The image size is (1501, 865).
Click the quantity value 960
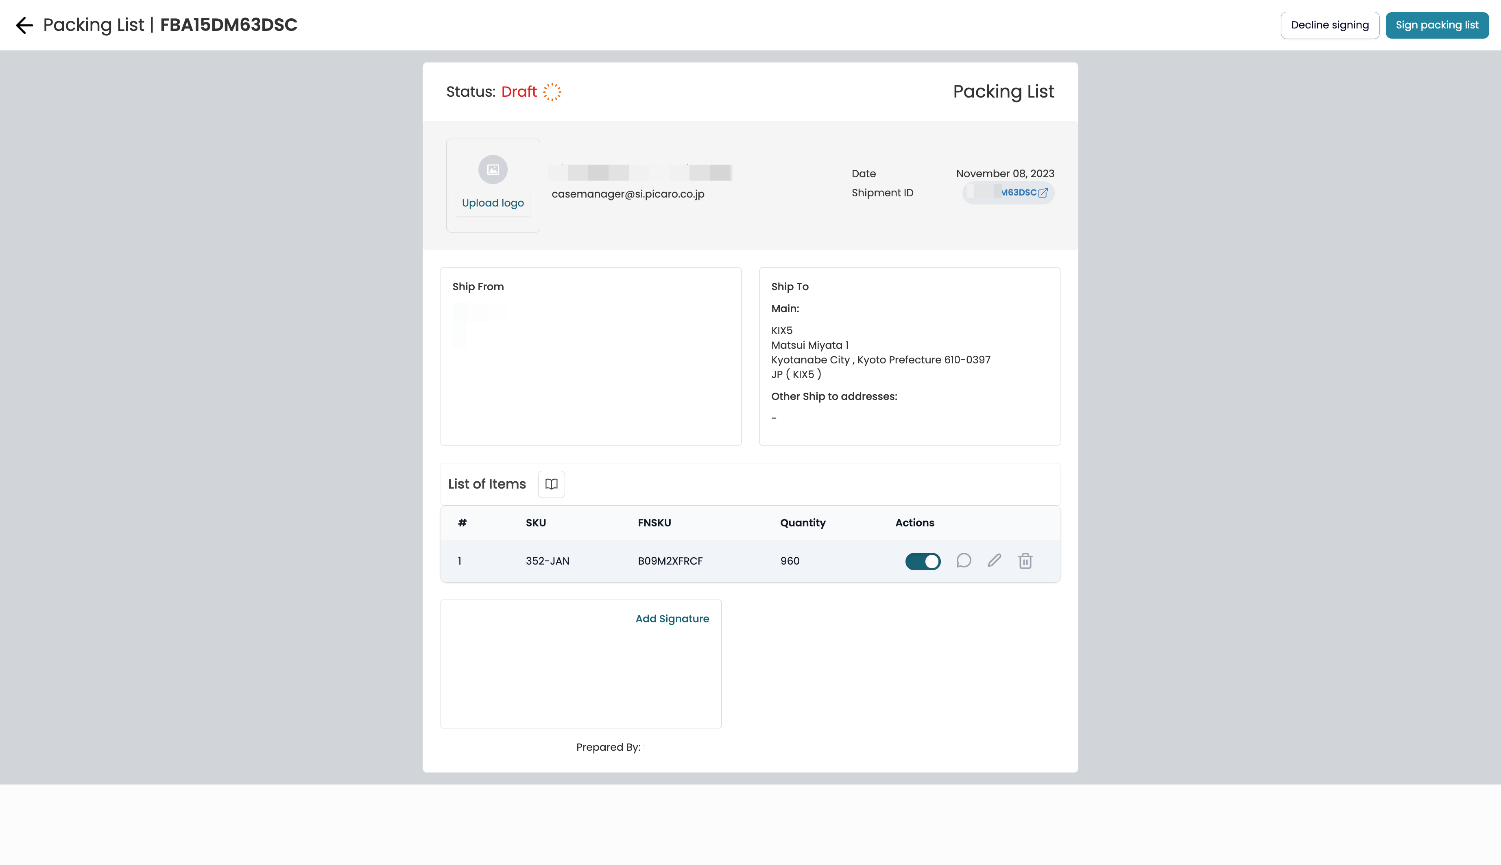tap(790, 561)
